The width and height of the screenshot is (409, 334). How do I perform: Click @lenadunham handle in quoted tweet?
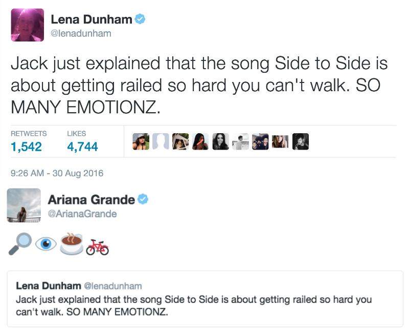coord(113,286)
